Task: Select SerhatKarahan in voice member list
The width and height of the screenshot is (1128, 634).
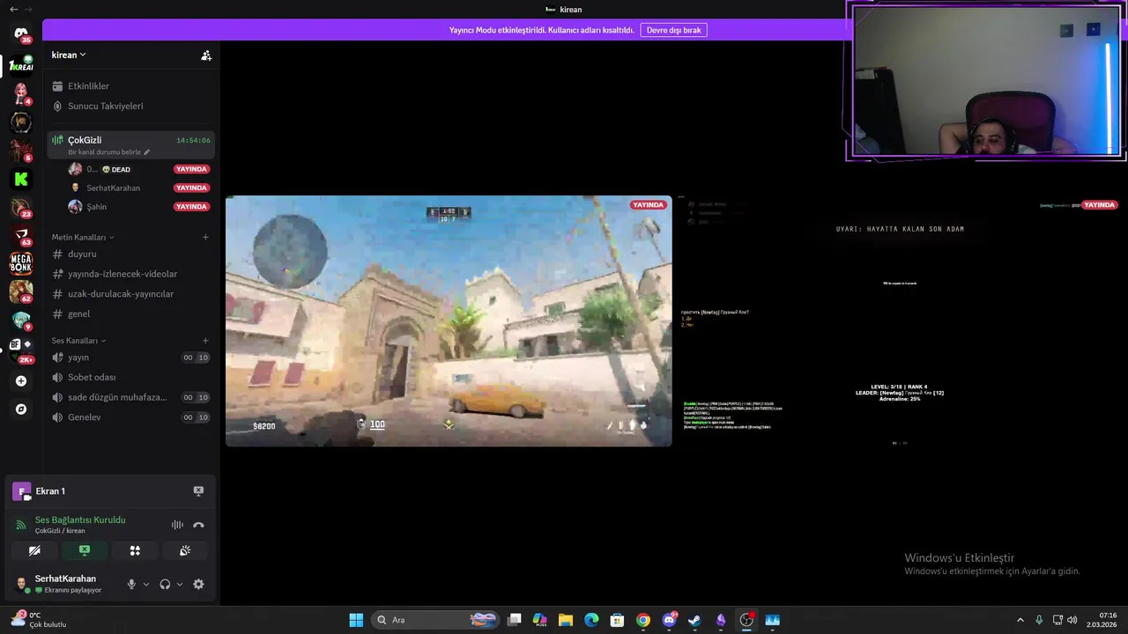Action: [139, 188]
